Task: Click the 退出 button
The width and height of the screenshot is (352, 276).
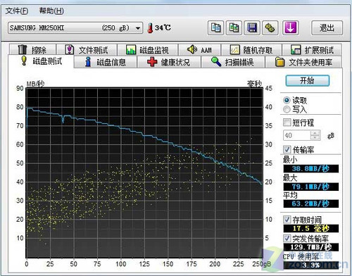Action: [x=327, y=28]
